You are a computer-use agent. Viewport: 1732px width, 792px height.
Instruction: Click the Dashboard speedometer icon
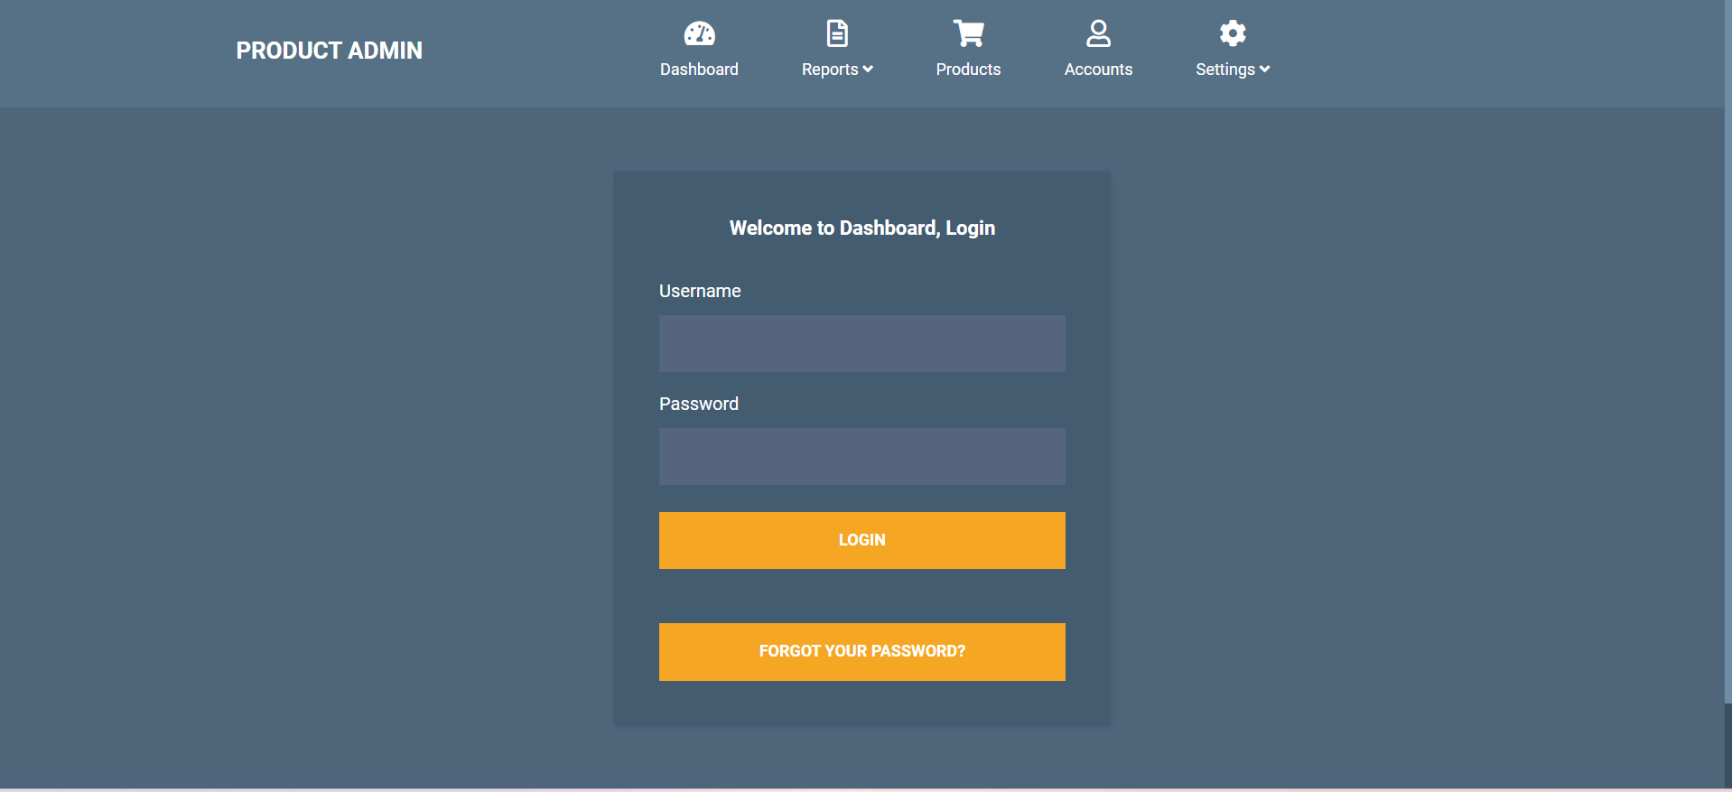[699, 34]
